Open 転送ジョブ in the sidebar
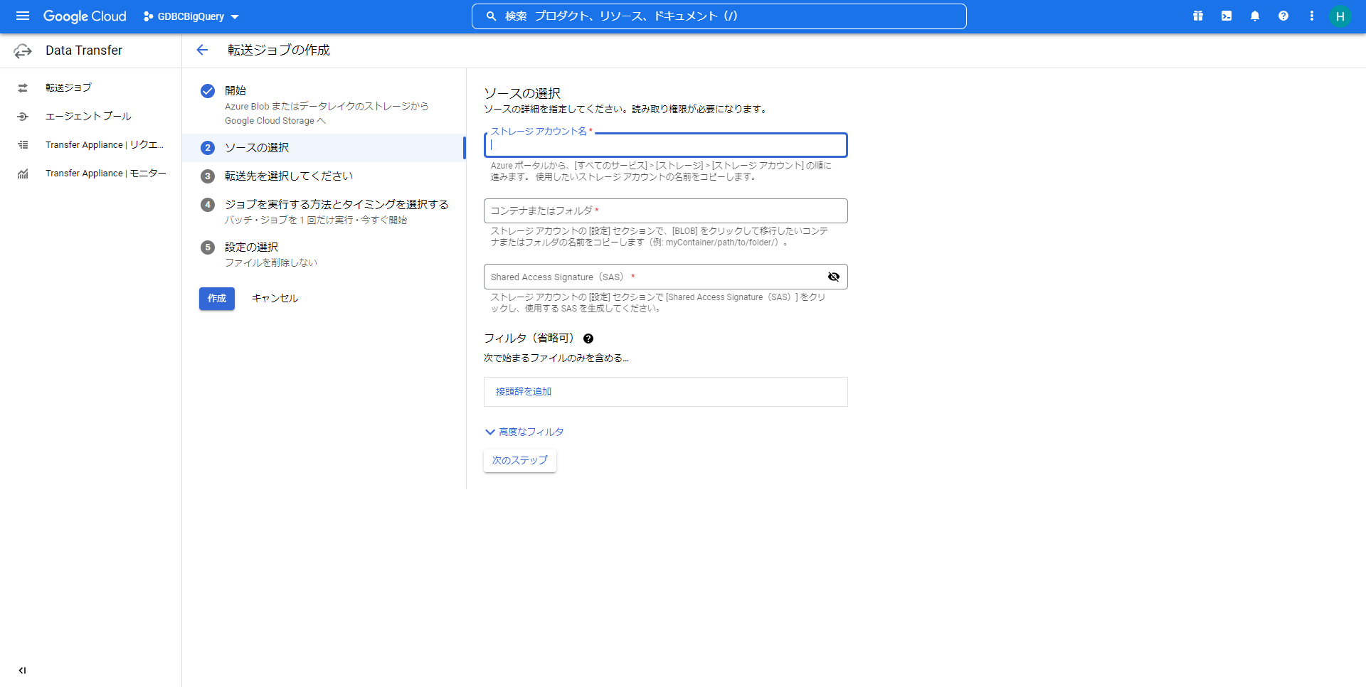 point(68,87)
